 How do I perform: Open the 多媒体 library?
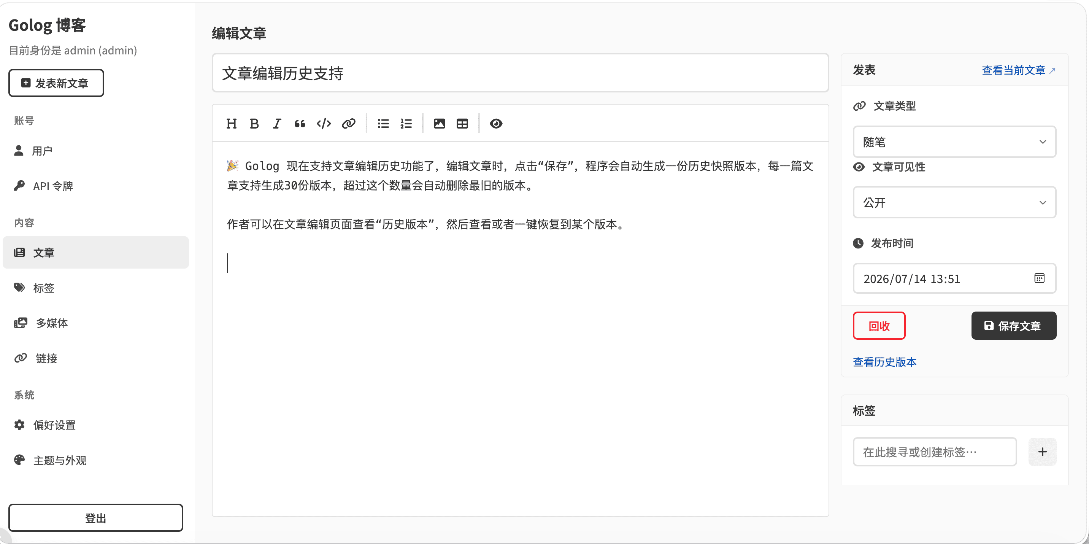[x=95, y=323]
